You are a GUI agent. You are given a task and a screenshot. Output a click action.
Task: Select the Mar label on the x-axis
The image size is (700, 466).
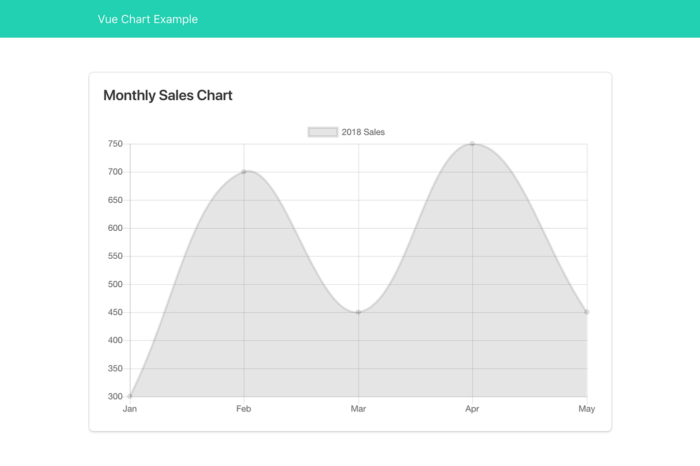(358, 408)
